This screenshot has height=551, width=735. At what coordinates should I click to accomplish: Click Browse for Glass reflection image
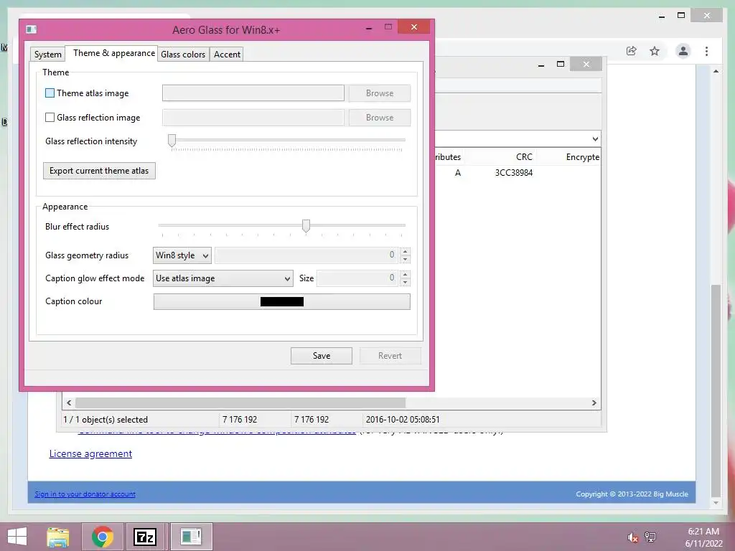[x=380, y=117]
